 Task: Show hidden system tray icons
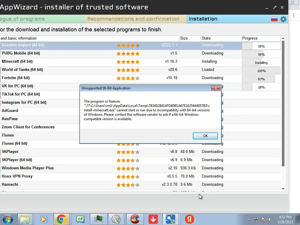pyautogui.click(x=249, y=219)
